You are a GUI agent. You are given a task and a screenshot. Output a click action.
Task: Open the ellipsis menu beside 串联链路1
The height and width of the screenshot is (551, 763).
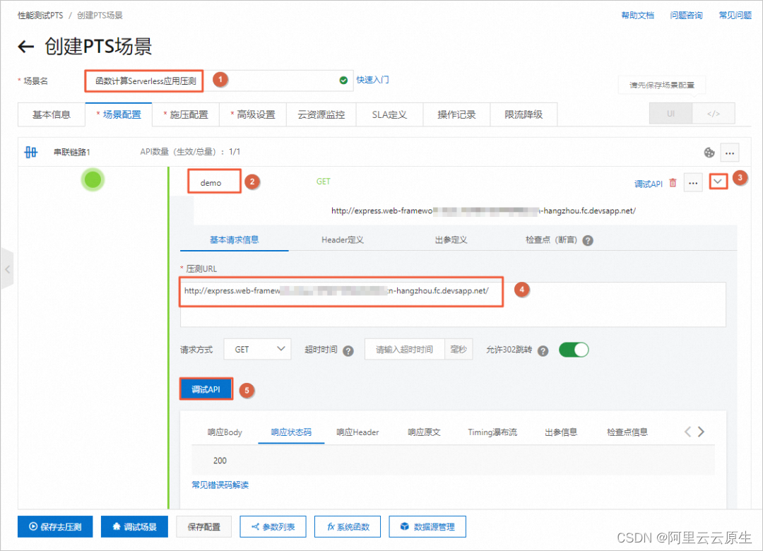click(x=730, y=152)
